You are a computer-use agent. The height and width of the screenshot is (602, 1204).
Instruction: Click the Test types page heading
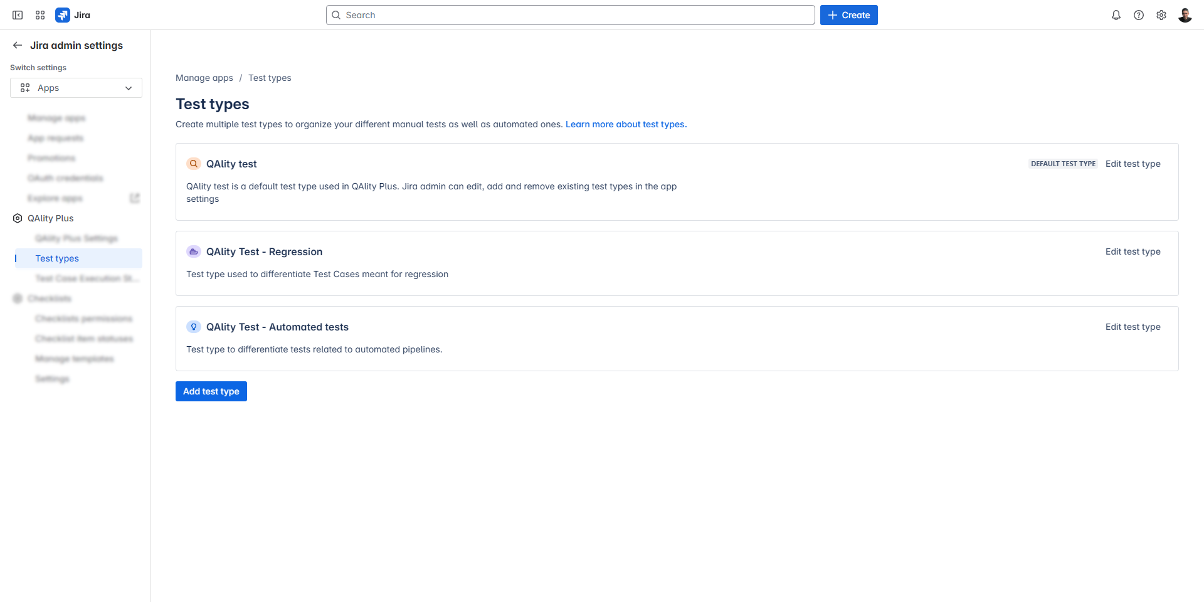click(x=213, y=104)
